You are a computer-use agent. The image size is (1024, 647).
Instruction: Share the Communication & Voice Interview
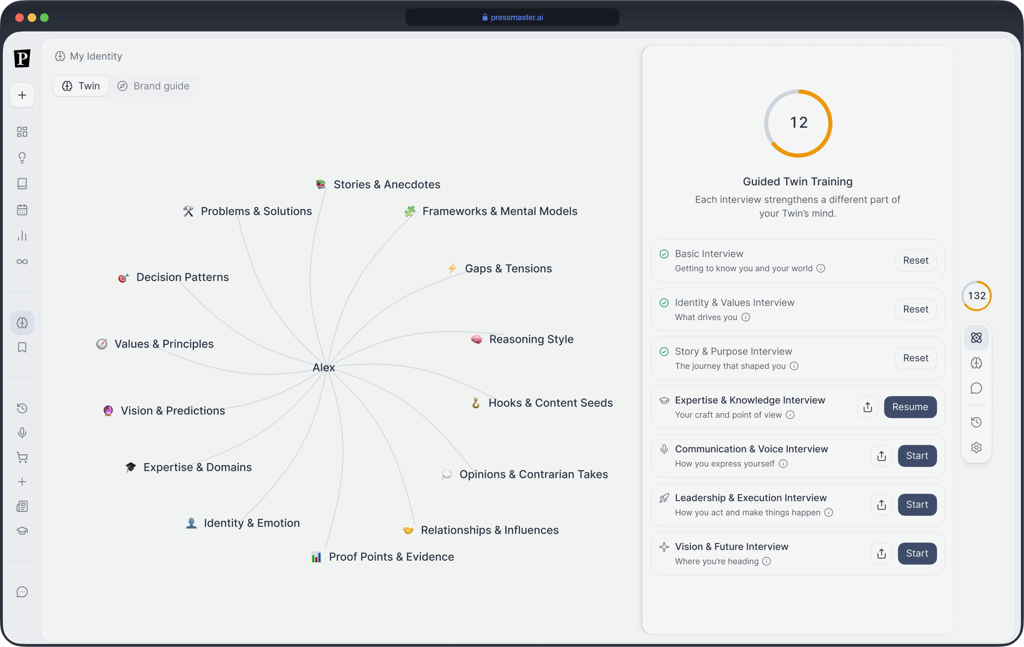(881, 456)
